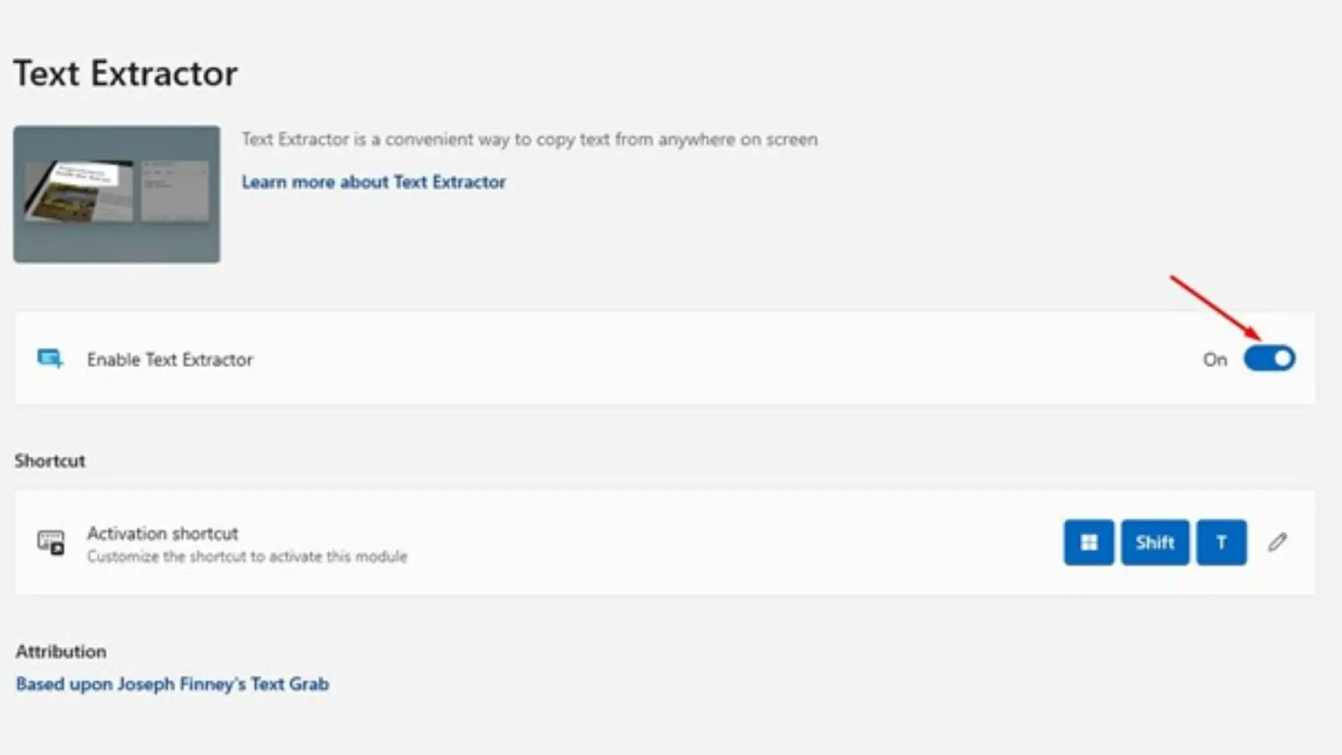The height and width of the screenshot is (755, 1342).
Task: Click the Activation shortcut label
Action: point(162,533)
